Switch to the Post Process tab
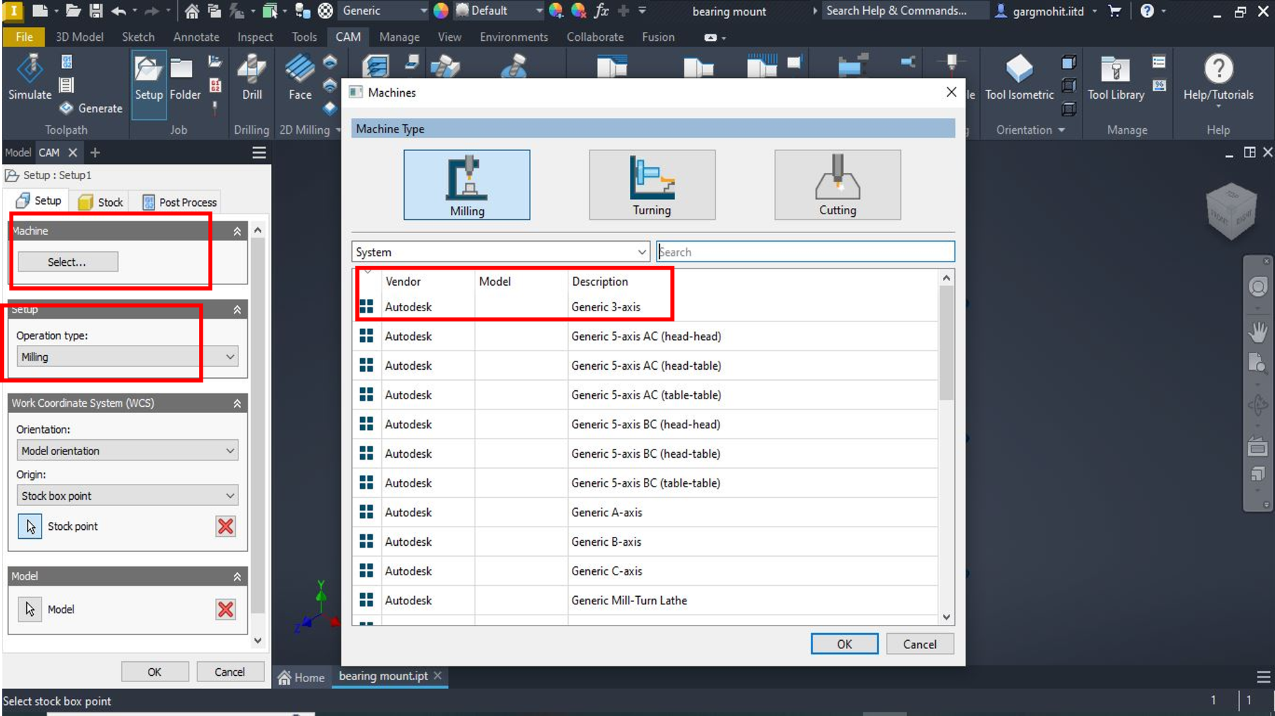Image resolution: width=1275 pixels, height=716 pixels. click(x=179, y=202)
